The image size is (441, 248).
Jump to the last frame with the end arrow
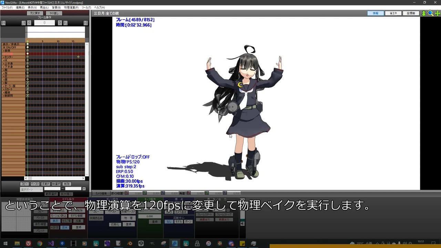click(85, 23)
